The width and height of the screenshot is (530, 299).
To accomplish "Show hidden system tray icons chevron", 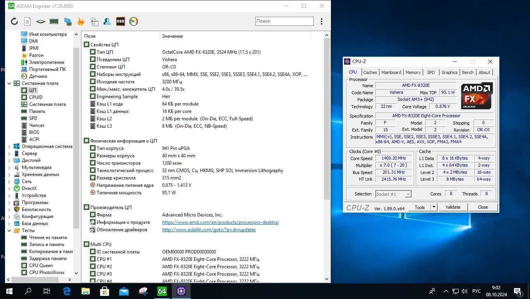I will (x=446, y=291).
